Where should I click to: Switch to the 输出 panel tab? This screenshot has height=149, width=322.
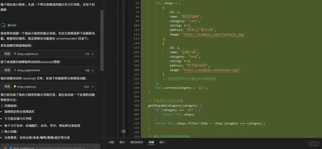(122, 142)
